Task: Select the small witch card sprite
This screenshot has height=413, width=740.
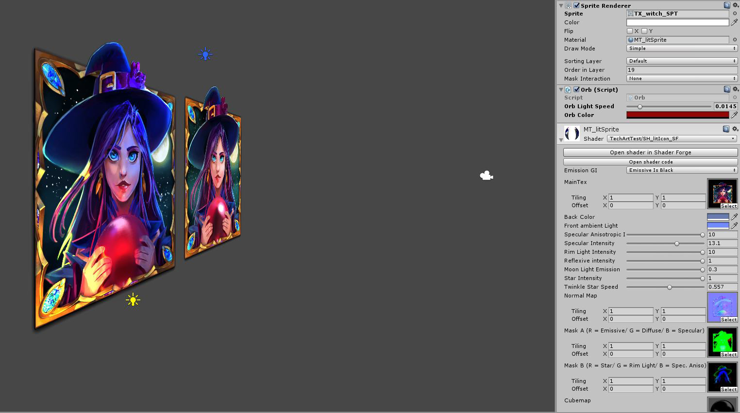Action: (x=213, y=174)
